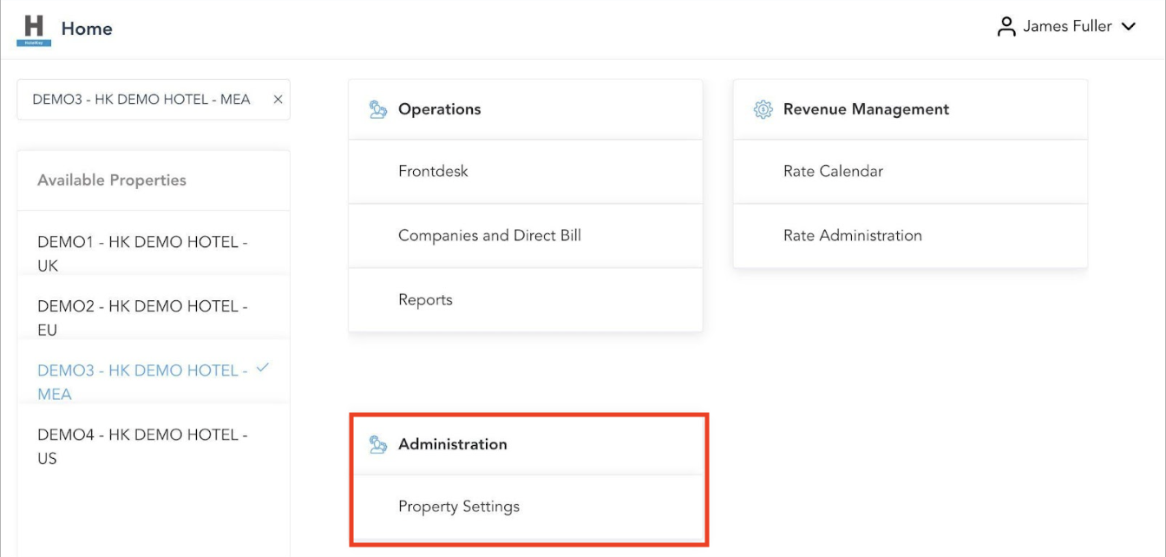Image resolution: width=1166 pixels, height=557 pixels.
Task: Select the DEMO4 - HK DEMO HOTEL - US property
Action: [x=143, y=446]
